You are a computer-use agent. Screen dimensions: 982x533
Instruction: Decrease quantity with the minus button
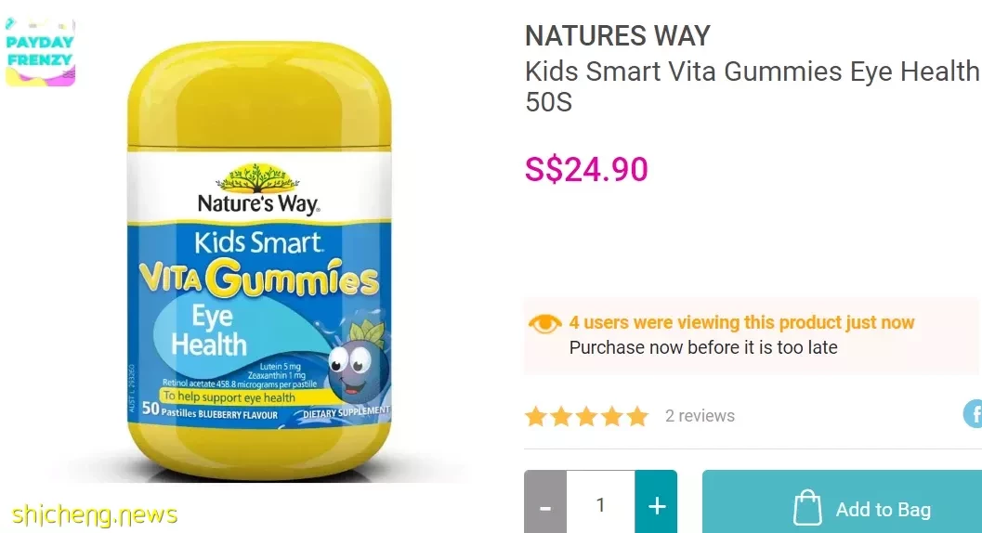click(x=545, y=502)
